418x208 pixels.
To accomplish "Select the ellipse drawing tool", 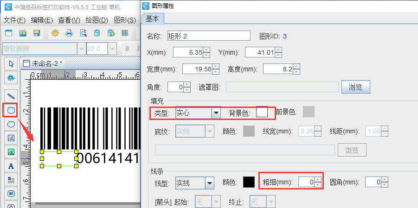I will [x=11, y=124].
